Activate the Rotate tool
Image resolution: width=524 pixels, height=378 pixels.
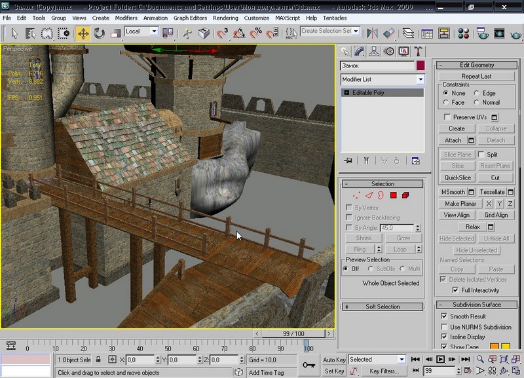[x=100, y=32]
